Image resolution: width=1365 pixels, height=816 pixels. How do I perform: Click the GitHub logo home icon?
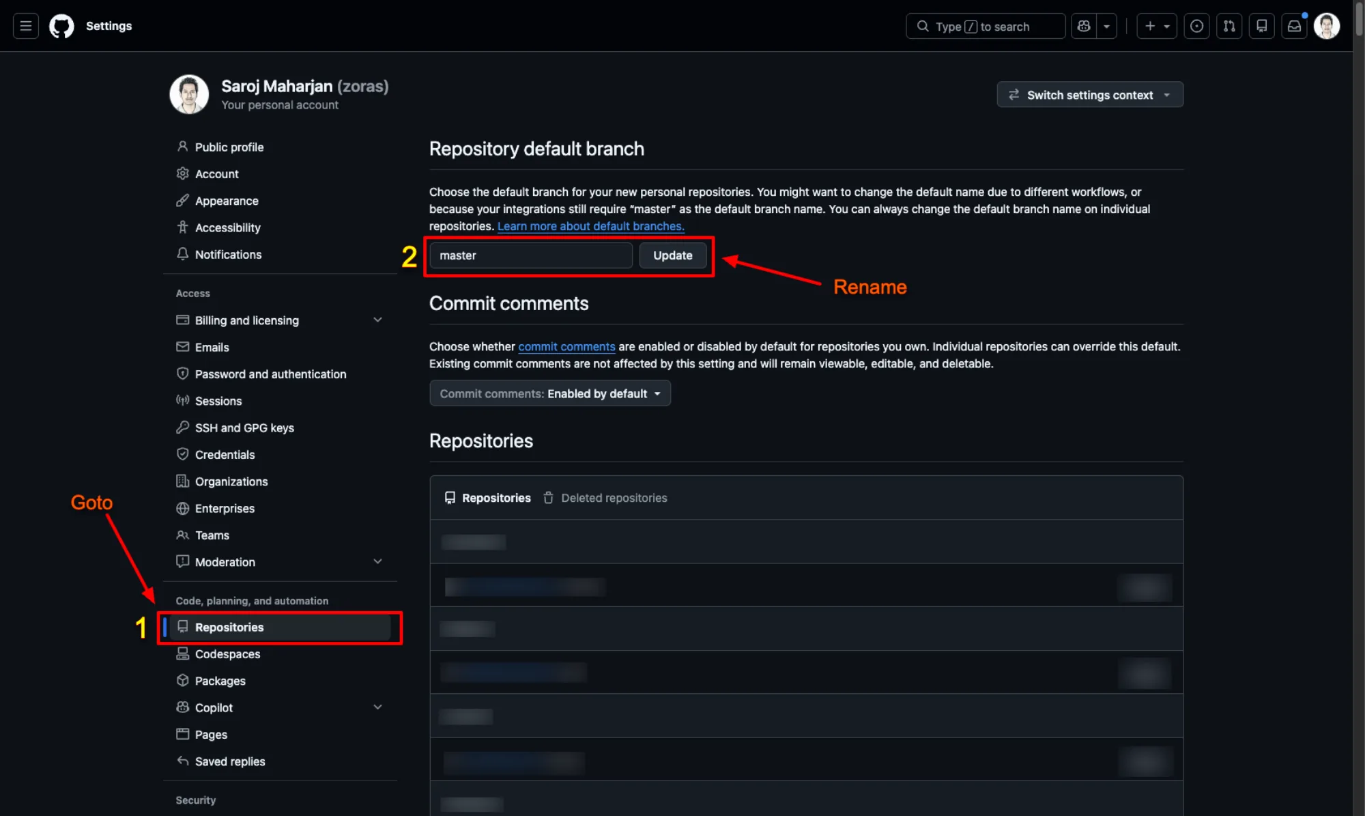pyautogui.click(x=61, y=26)
